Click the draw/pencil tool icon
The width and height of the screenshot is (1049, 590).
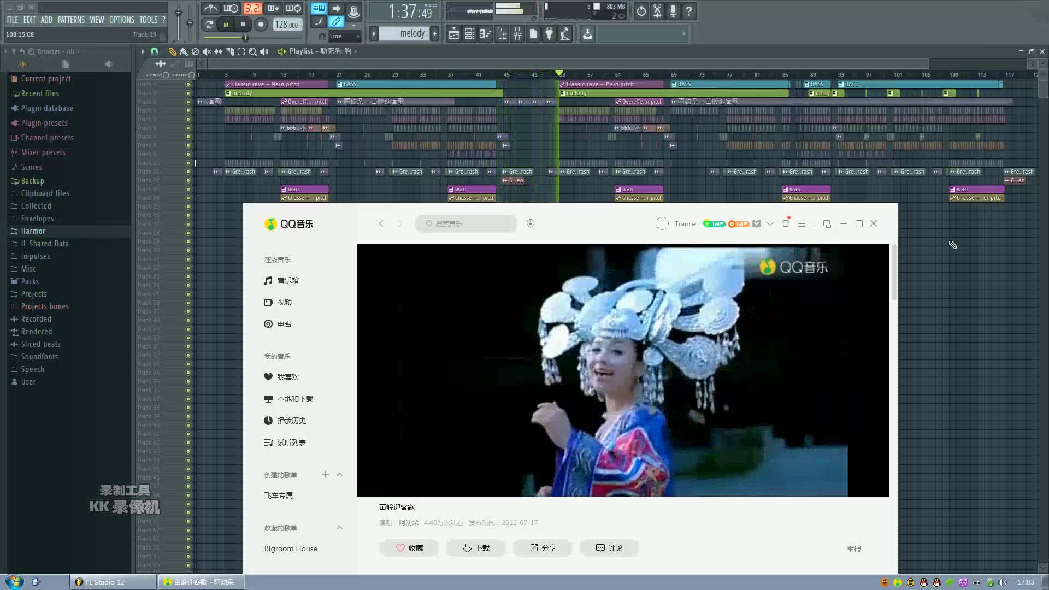pyautogui.click(x=172, y=51)
